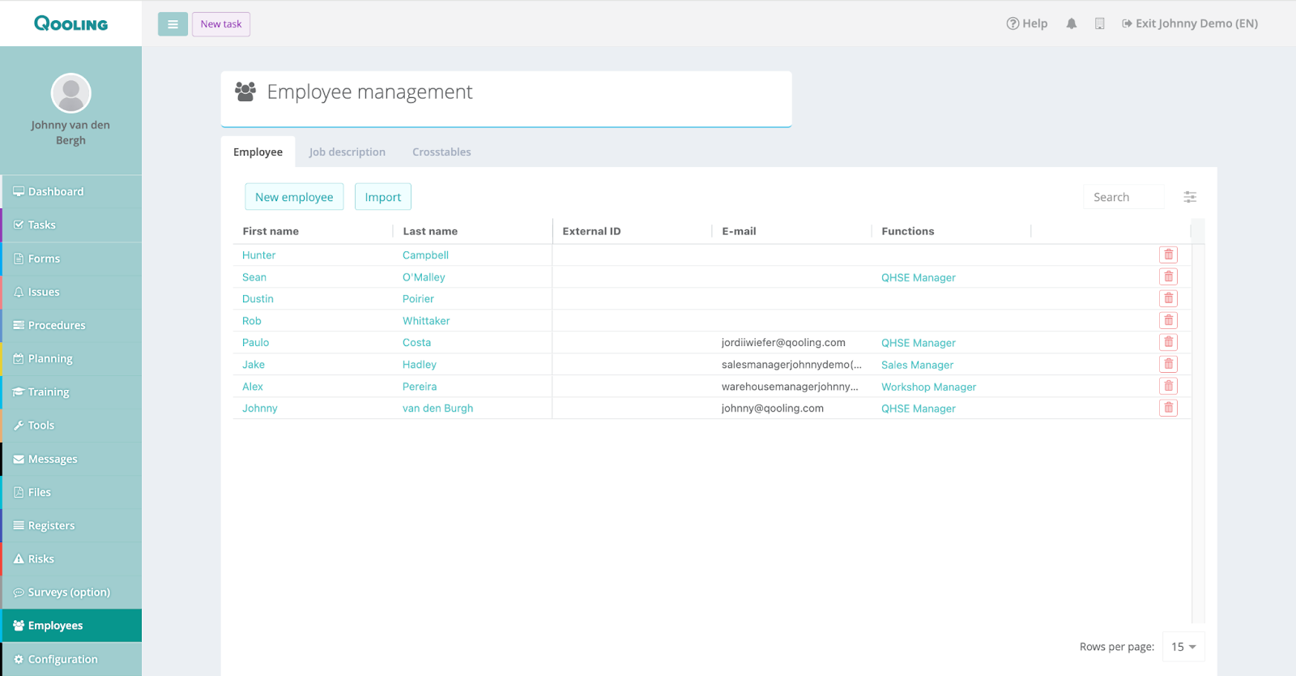Focus the Search field
The image size is (1296, 676).
tap(1123, 197)
